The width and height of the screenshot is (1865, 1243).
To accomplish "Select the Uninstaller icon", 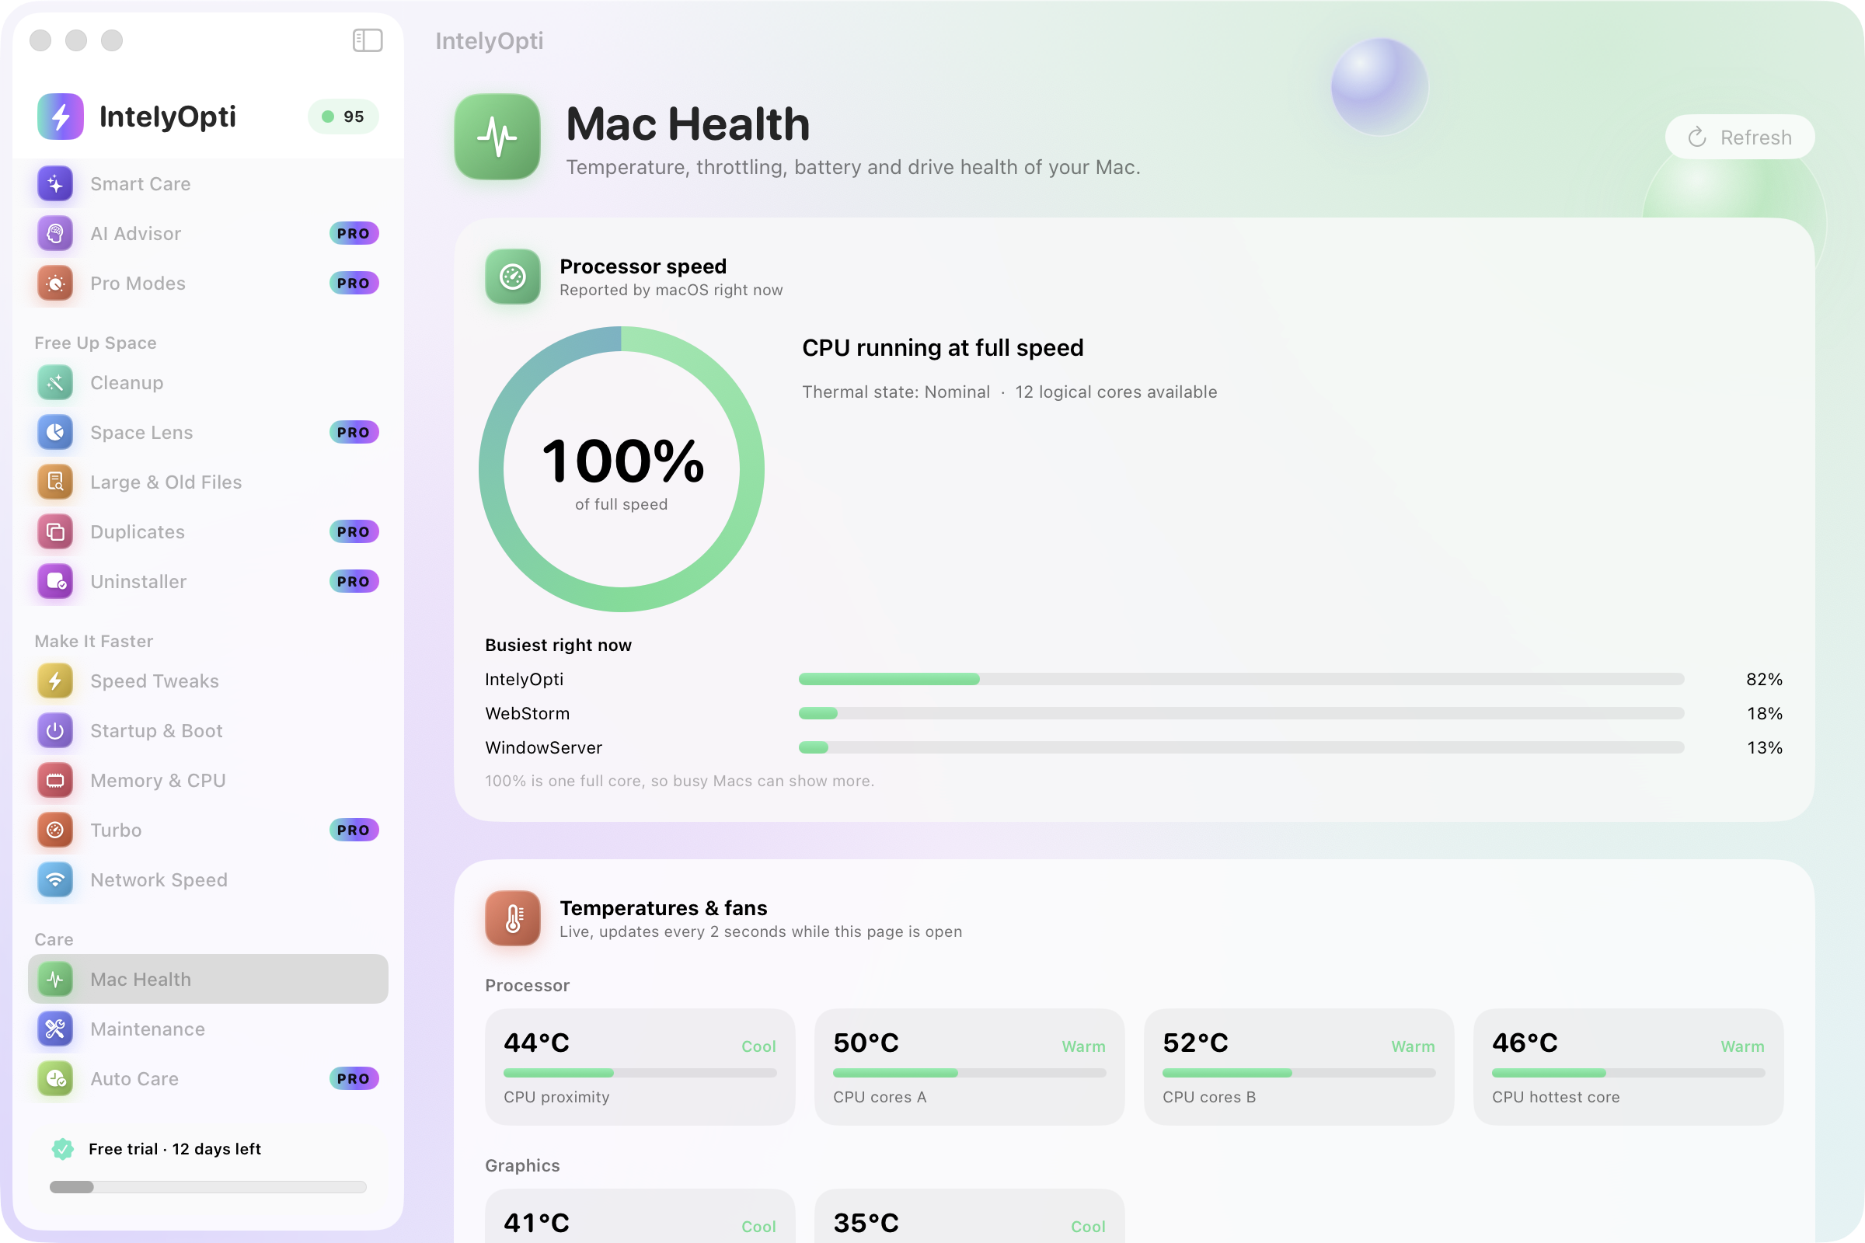I will pyautogui.click(x=55, y=582).
